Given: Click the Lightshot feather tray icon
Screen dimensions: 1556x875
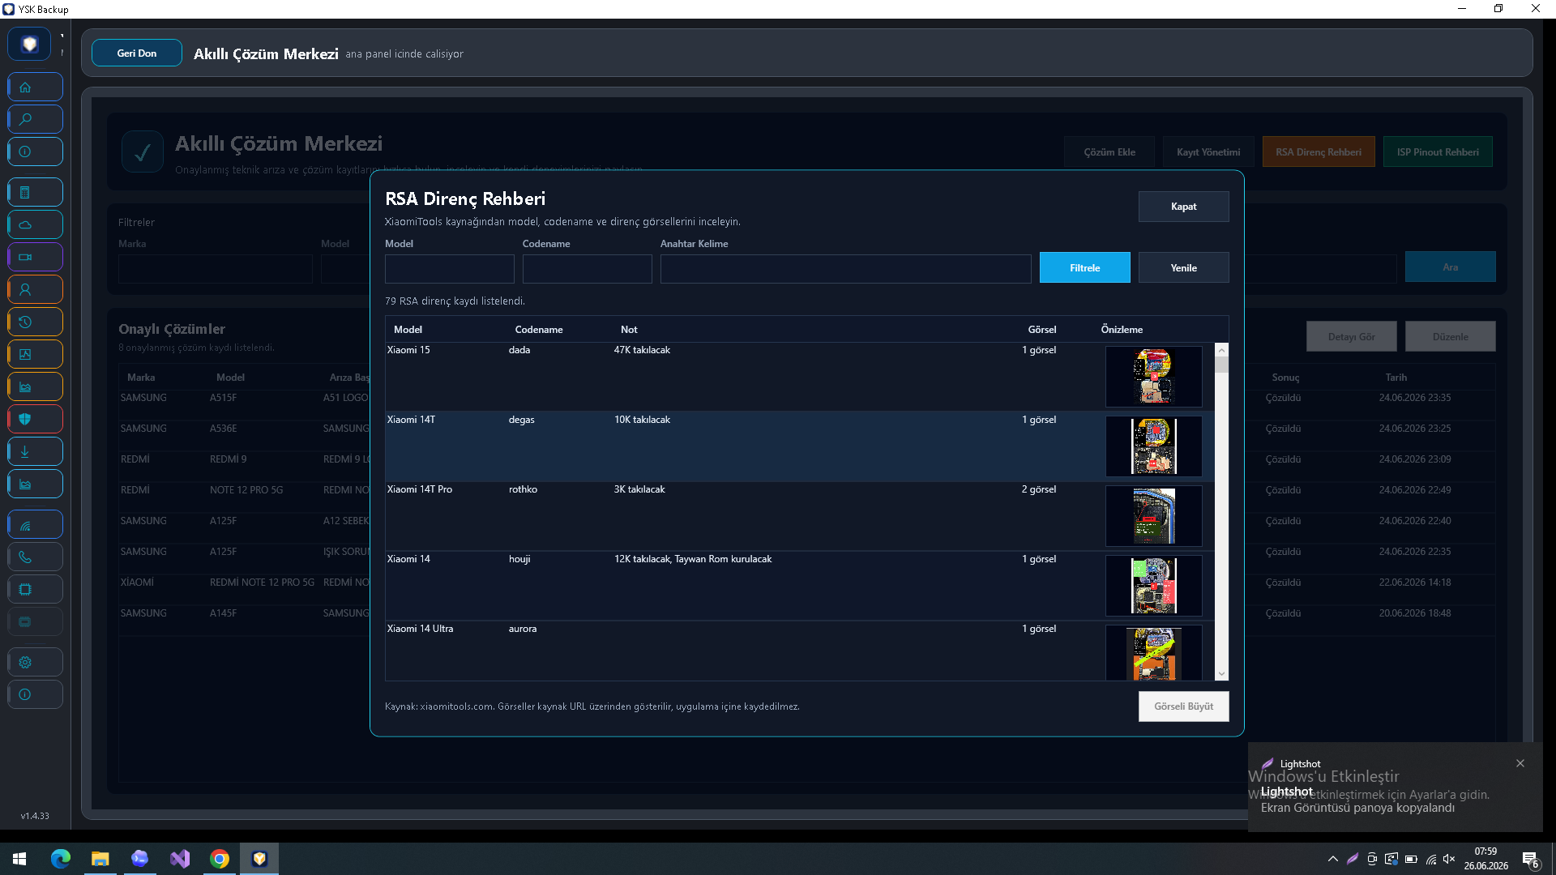Looking at the screenshot, I should point(1353,859).
